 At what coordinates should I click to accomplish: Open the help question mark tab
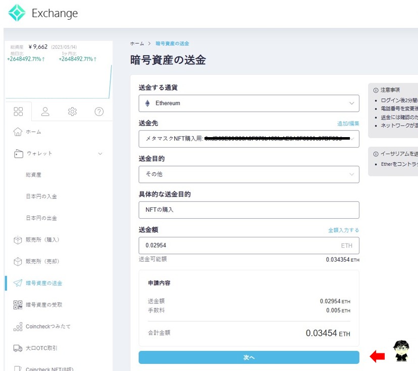(x=99, y=111)
